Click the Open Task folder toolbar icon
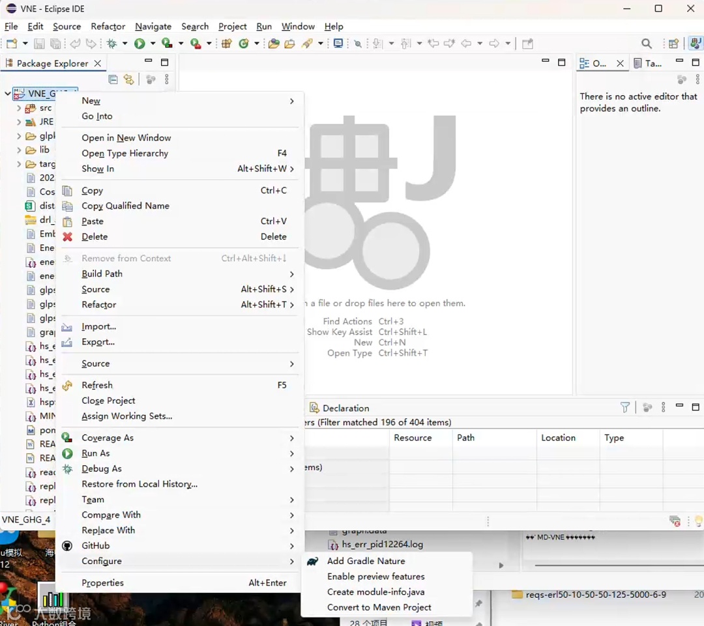The height and width of the screenshot is (626, 704). 290,44
